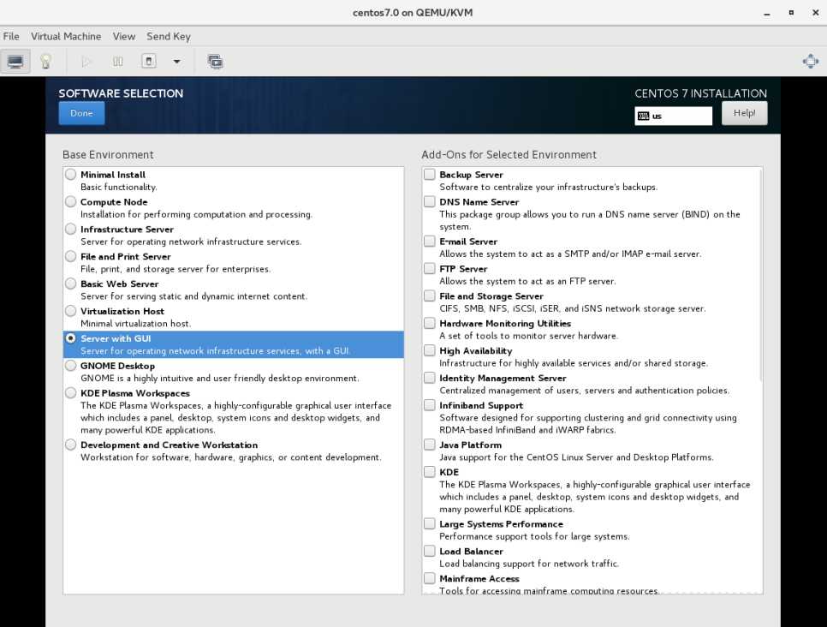This screenshot has width=827, height=627.
Task: Click 'Basic functionality.' description text
Action: (119, 187)
